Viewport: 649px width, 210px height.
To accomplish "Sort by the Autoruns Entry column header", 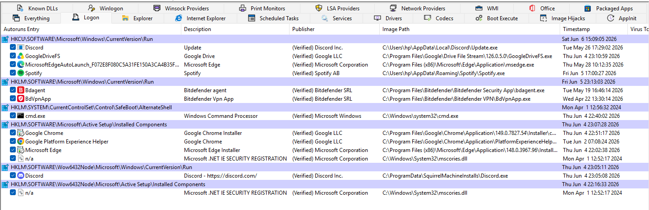I will pyautogui.click(x=91, y=29).
